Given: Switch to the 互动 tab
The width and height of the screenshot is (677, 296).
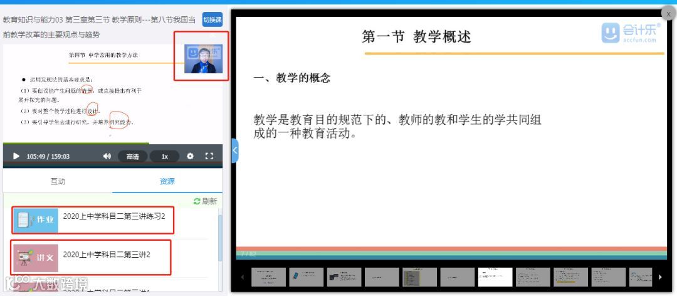Looking at the screenshot, I should [x=58, y=181].
